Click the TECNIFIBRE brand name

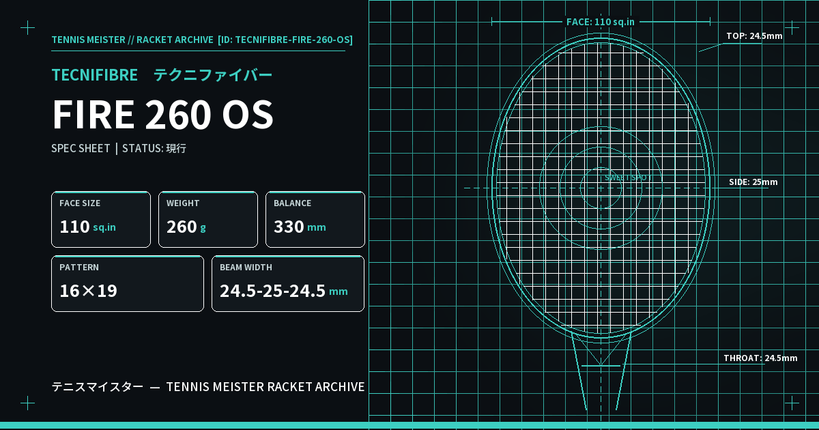95,75
